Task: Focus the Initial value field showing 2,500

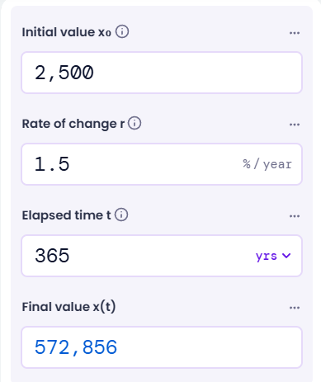Action: pos(162,73)
